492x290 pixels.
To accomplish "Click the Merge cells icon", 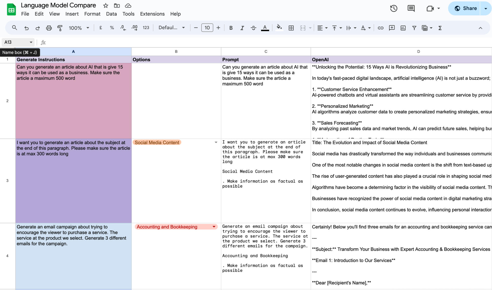I will click(303, 28).
